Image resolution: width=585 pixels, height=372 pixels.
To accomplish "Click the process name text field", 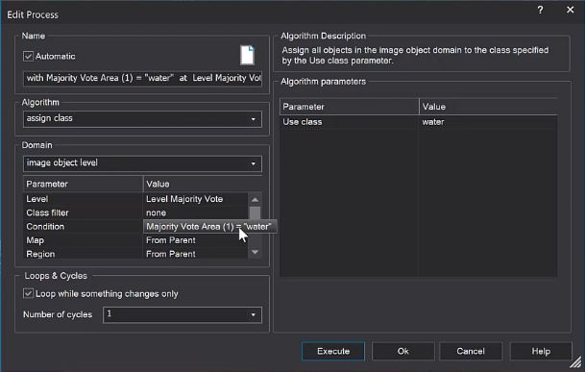I will 142,79.
